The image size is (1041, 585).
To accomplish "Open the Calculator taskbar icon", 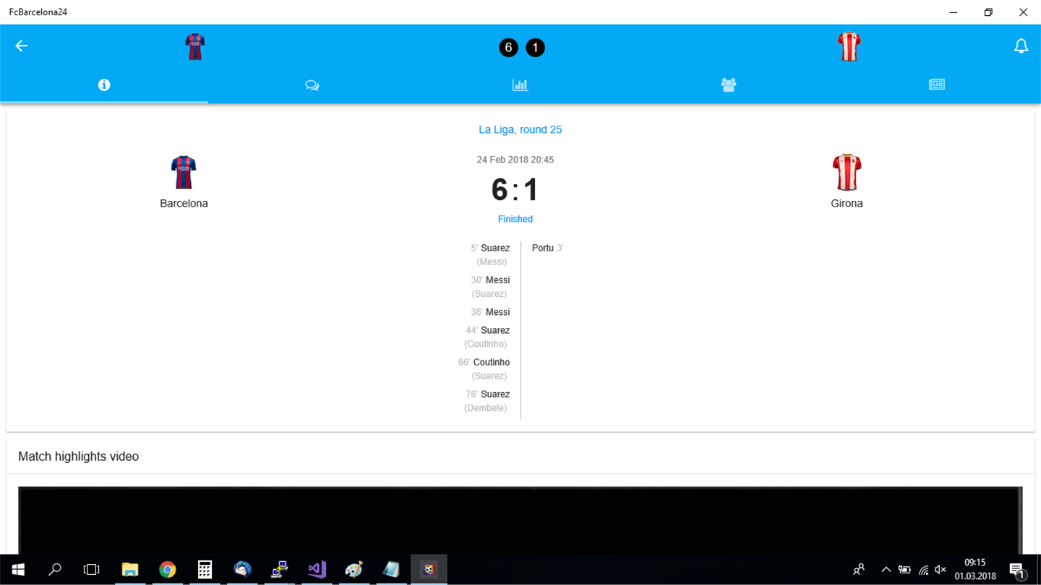I will click(205, 570).
